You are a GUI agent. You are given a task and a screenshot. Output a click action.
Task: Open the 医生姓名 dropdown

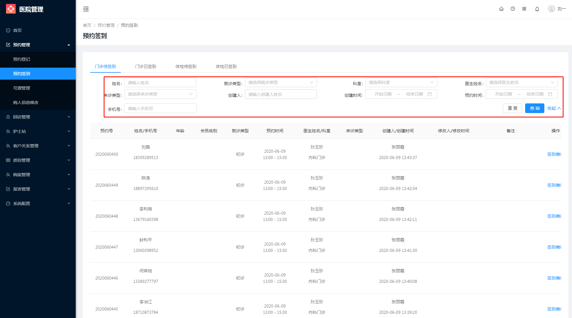click(x=522, y=82)
